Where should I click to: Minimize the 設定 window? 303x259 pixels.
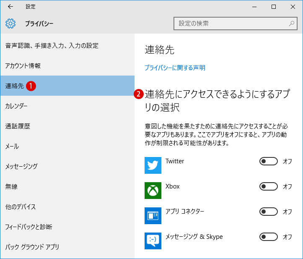pos(254,7)
